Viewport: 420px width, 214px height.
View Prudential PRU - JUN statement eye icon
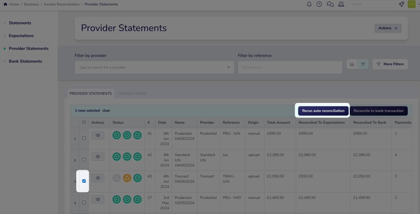click(x=98, y=135)
